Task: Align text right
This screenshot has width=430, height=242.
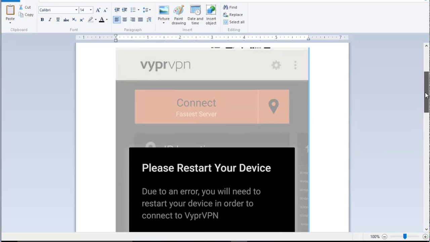Action: click(x=133, y=20)
